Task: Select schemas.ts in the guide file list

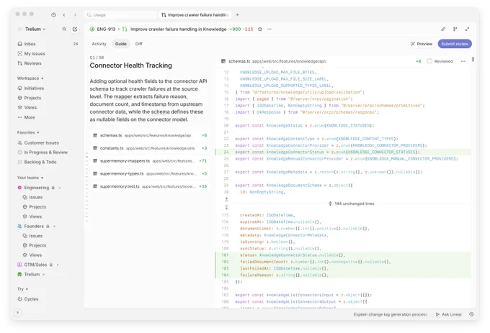Action: click(150, 135)
